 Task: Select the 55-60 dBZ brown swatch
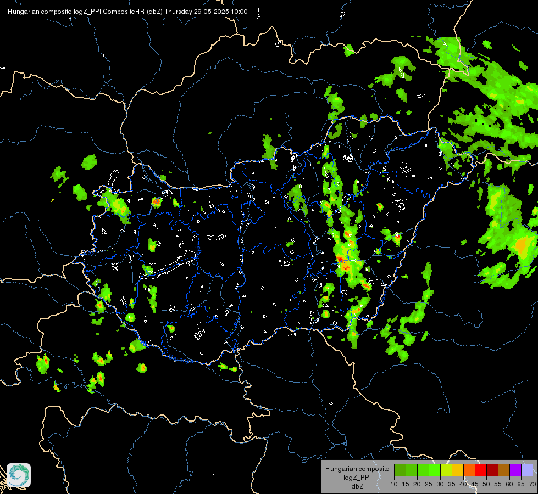(x=504, y=470)
